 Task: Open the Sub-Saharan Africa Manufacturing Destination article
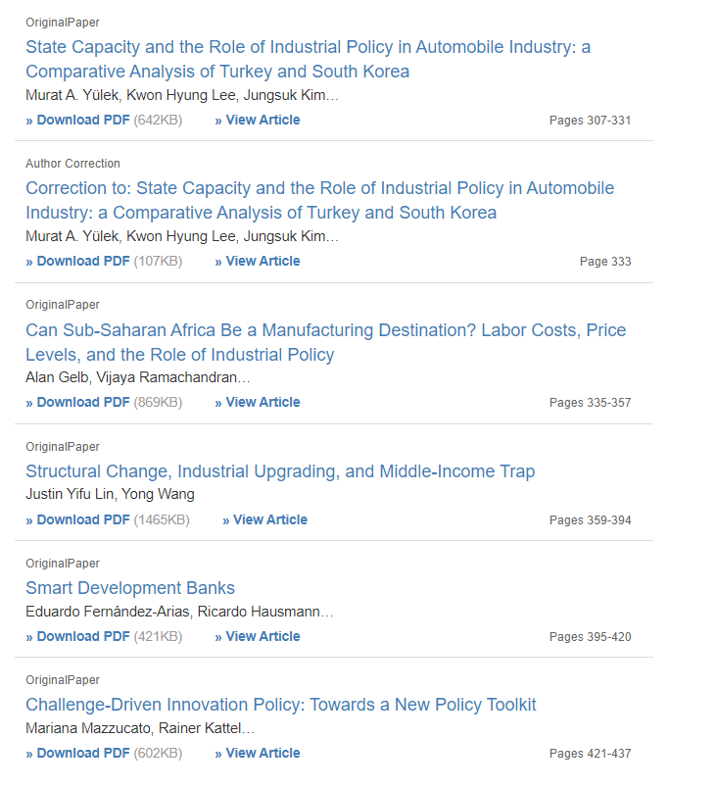click(325, 342)
